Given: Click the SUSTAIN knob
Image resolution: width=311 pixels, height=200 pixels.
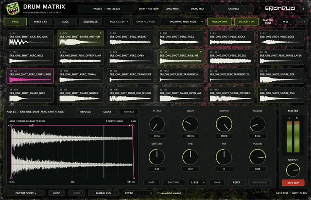Looking at the screenshot, I should pyautogui.click(x=224, y=124).
